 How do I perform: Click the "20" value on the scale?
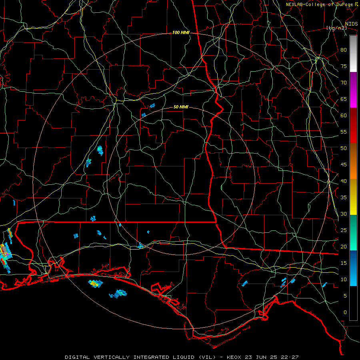344,246
